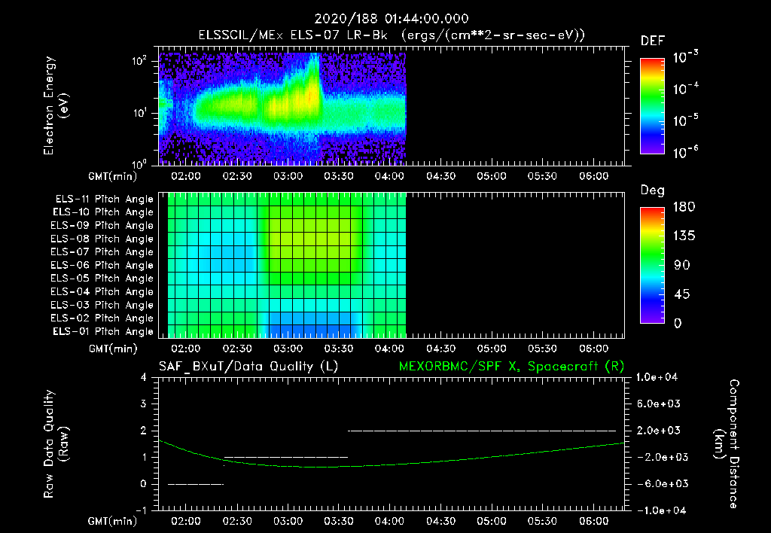The width and height of the screenshot is (771, 533).
Task: Click the quality level 2 white line segment
Action: 482,431
